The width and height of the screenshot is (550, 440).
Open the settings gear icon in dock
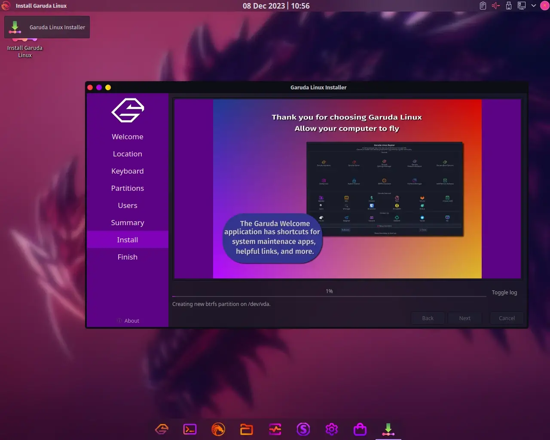tap(332, 429)
